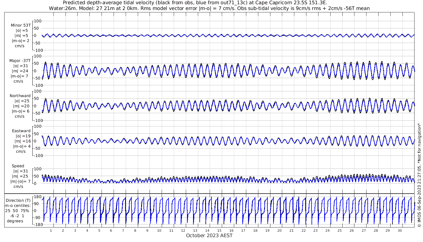This screenshot has width=423, height=242.
Task: Select the "Minor 53T" panel label
Action: point(21,25)
